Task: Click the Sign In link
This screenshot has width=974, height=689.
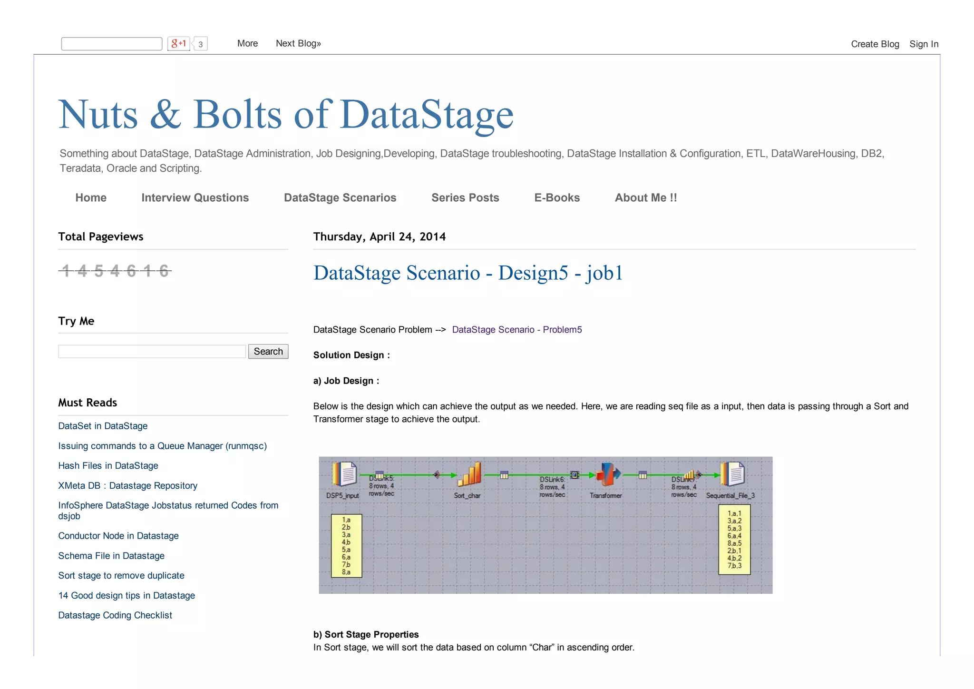Action: tap(924, 44)
